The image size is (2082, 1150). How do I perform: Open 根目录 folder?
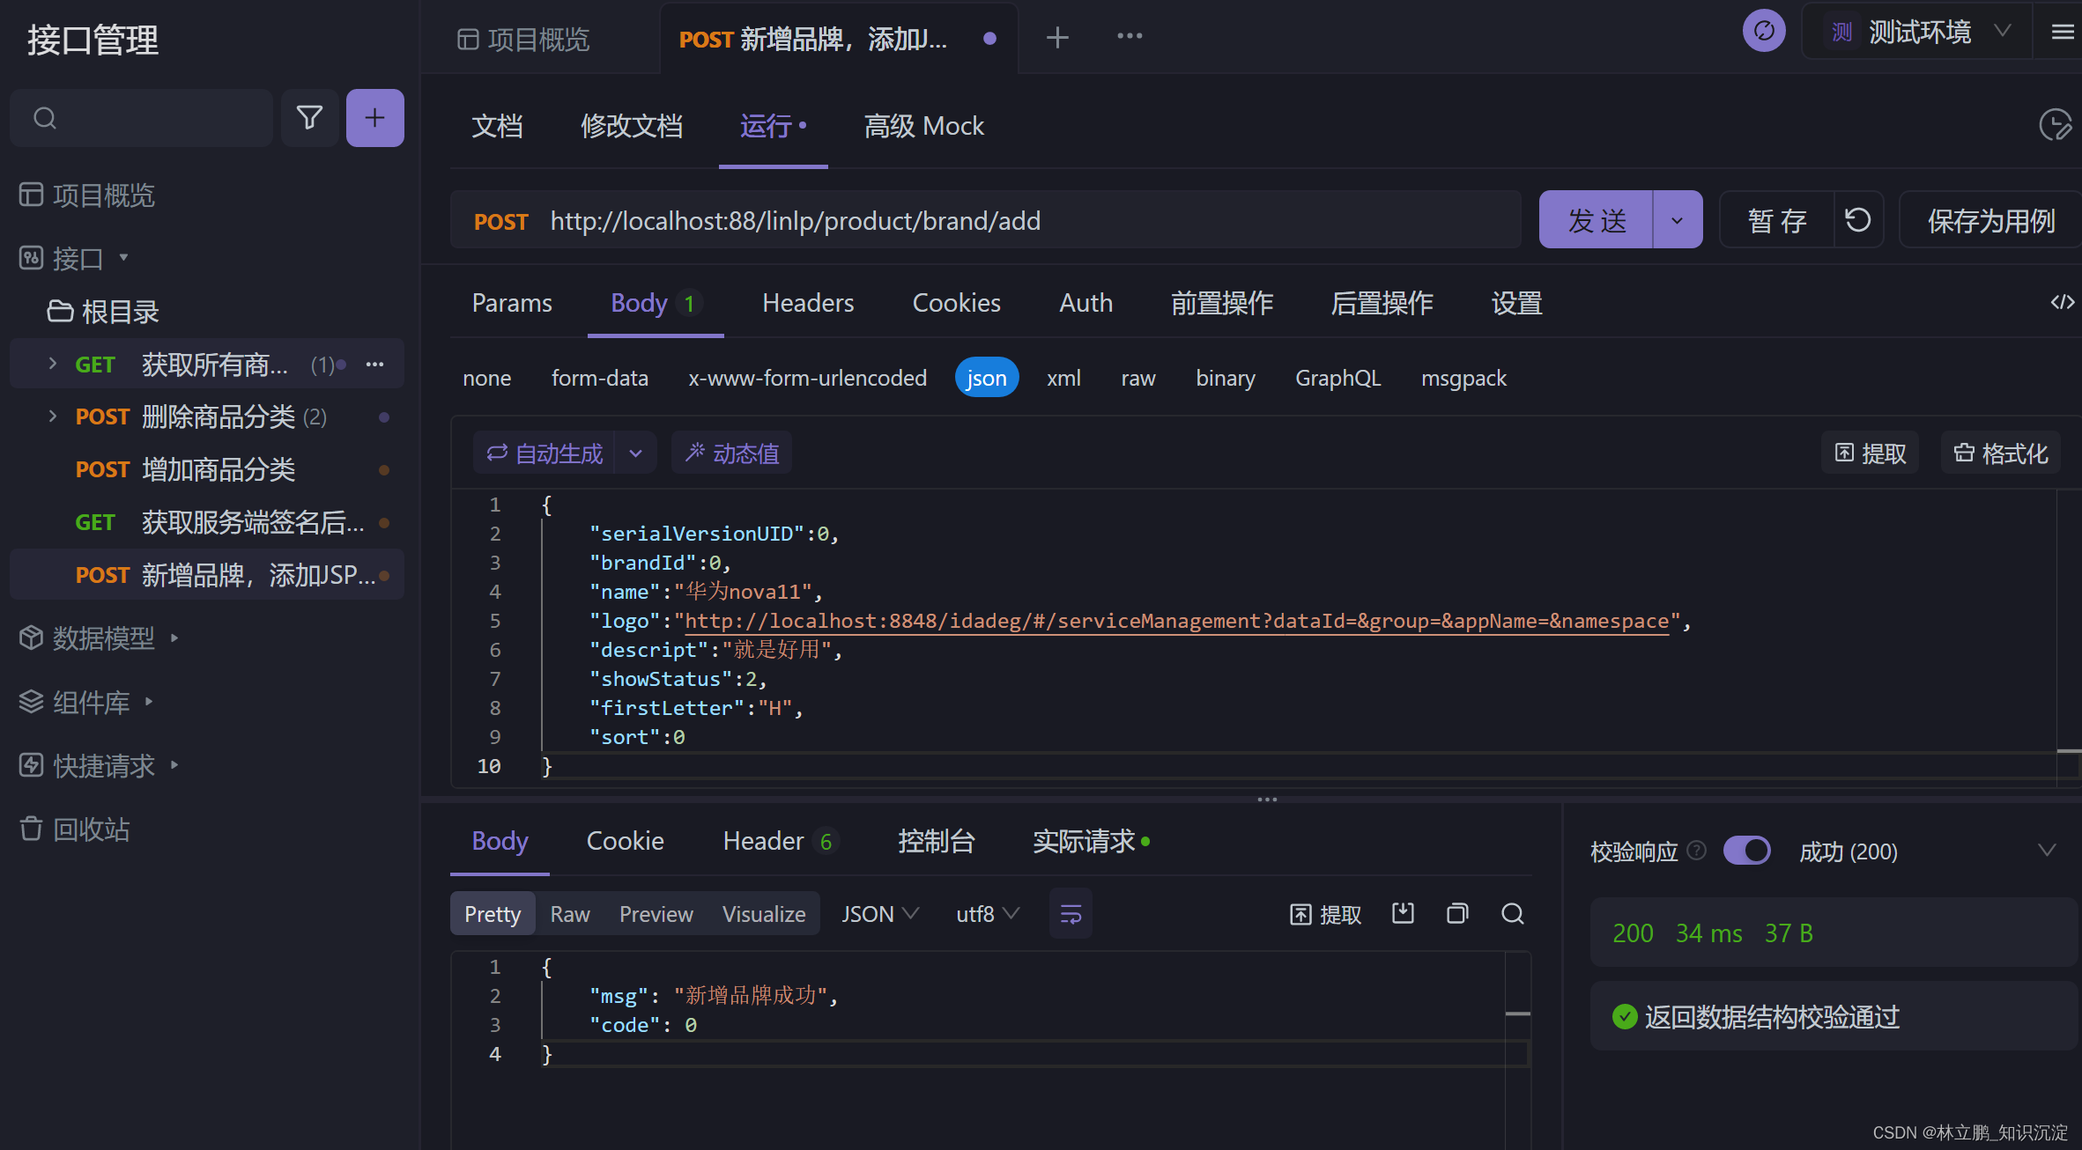pyautogui.click(x=103, y=311)
